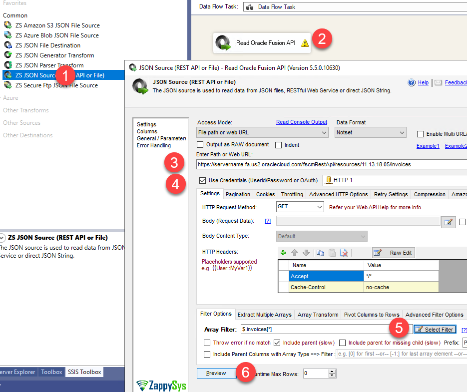The height and width of the screenshot is (392, 467).
Task: Open the Data Format dropdown
Action: pyautogui.click(x=402, y=132)
